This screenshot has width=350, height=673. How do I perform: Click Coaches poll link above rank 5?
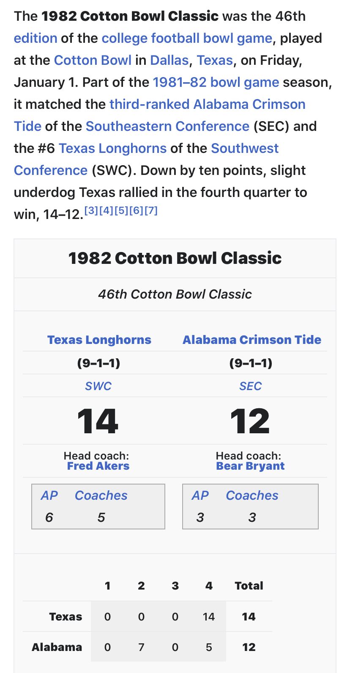(101, 496)
